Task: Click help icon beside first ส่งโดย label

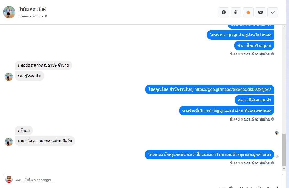Action: [273, 54]
